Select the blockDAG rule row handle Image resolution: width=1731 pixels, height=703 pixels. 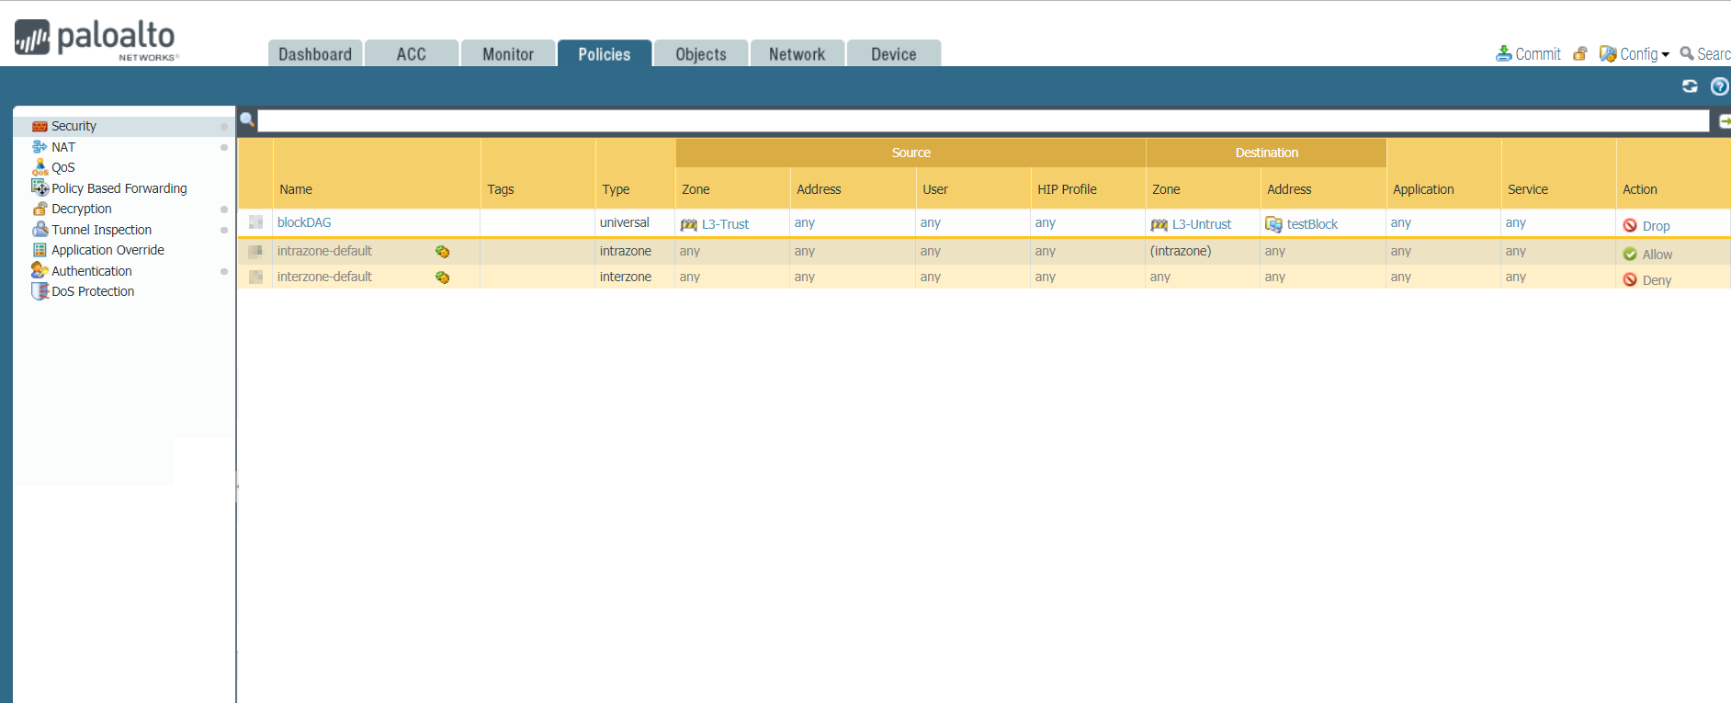click(x=255, y=222)
